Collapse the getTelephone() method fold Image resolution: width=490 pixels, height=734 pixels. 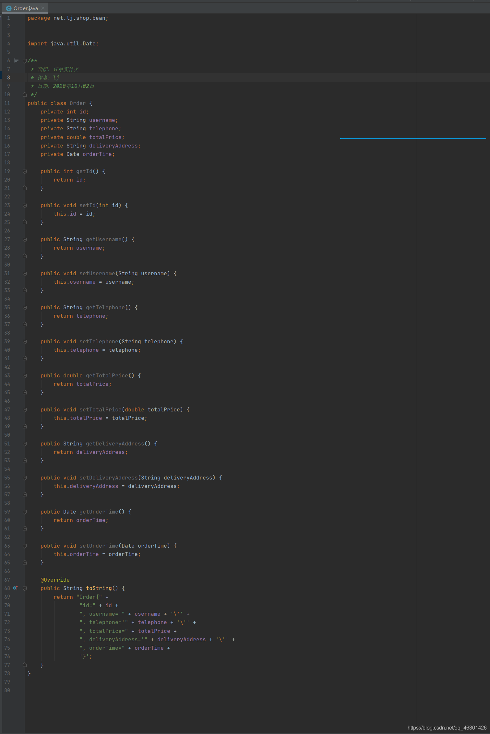click(x=25, y=307)
